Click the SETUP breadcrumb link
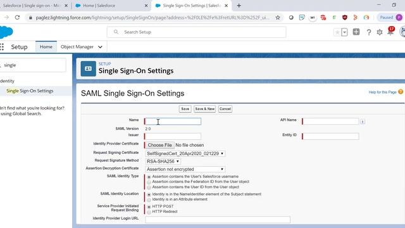The height and width of the screenshot is (228, 405). [x=104, y=63]
